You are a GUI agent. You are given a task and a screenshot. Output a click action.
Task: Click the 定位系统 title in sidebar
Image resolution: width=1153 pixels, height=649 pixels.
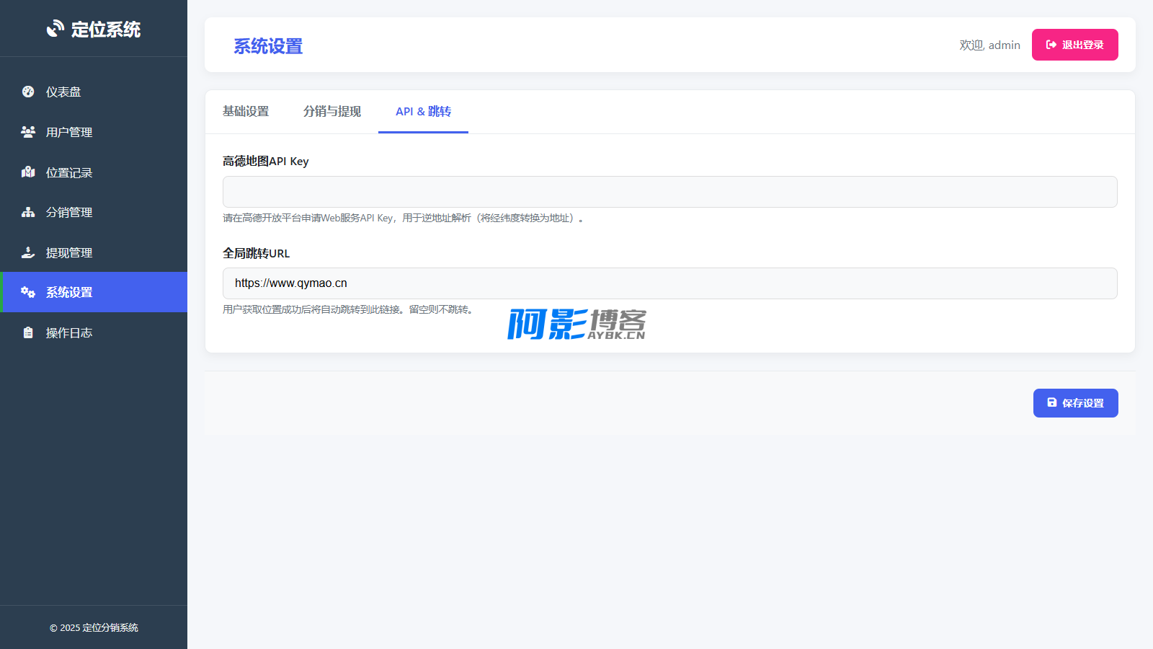coord(106,30)
